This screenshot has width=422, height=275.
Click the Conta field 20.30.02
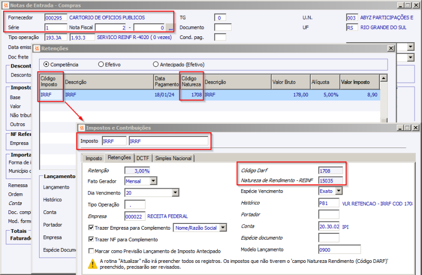pyautogui.click(x=329, y=227)
